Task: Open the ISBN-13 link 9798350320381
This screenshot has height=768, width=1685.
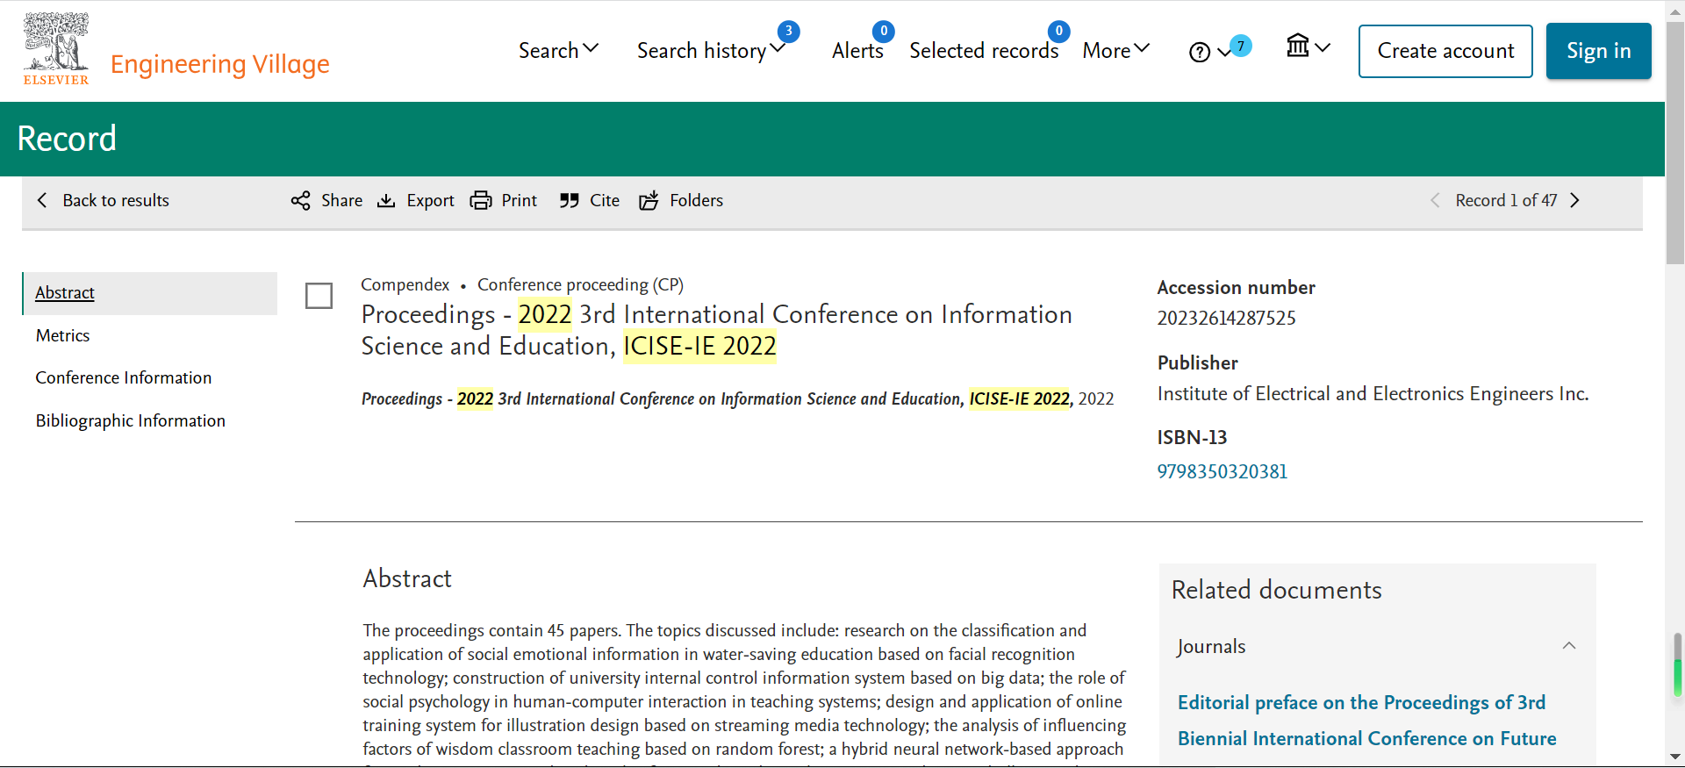Action: [1223, 471]
